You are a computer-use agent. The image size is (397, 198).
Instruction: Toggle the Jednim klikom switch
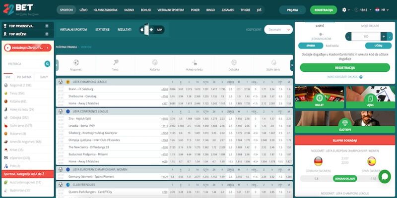click(321, 34)
